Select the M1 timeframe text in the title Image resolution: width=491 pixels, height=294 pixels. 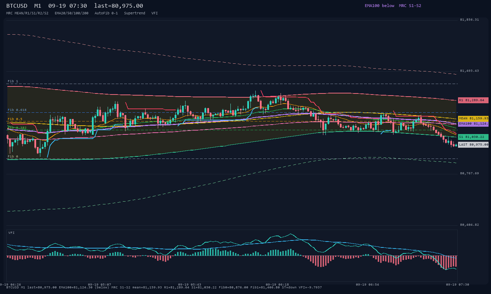point(38,6)
